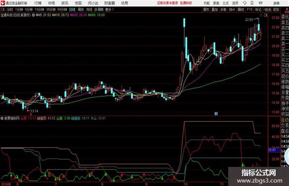
Task: Click the MA60: 18.08 indicator value
Action: (96, 15)
